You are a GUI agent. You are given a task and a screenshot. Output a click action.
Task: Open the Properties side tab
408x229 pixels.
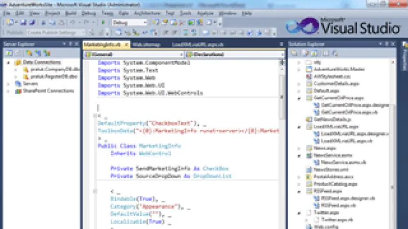coord(405,56)
